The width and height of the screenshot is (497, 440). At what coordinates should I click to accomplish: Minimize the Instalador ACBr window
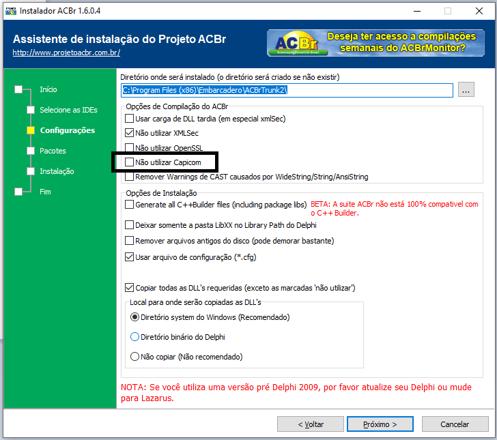click(417, 11)
